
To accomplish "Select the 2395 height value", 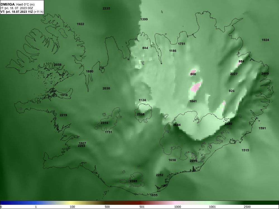I will (x=133, y=181).
